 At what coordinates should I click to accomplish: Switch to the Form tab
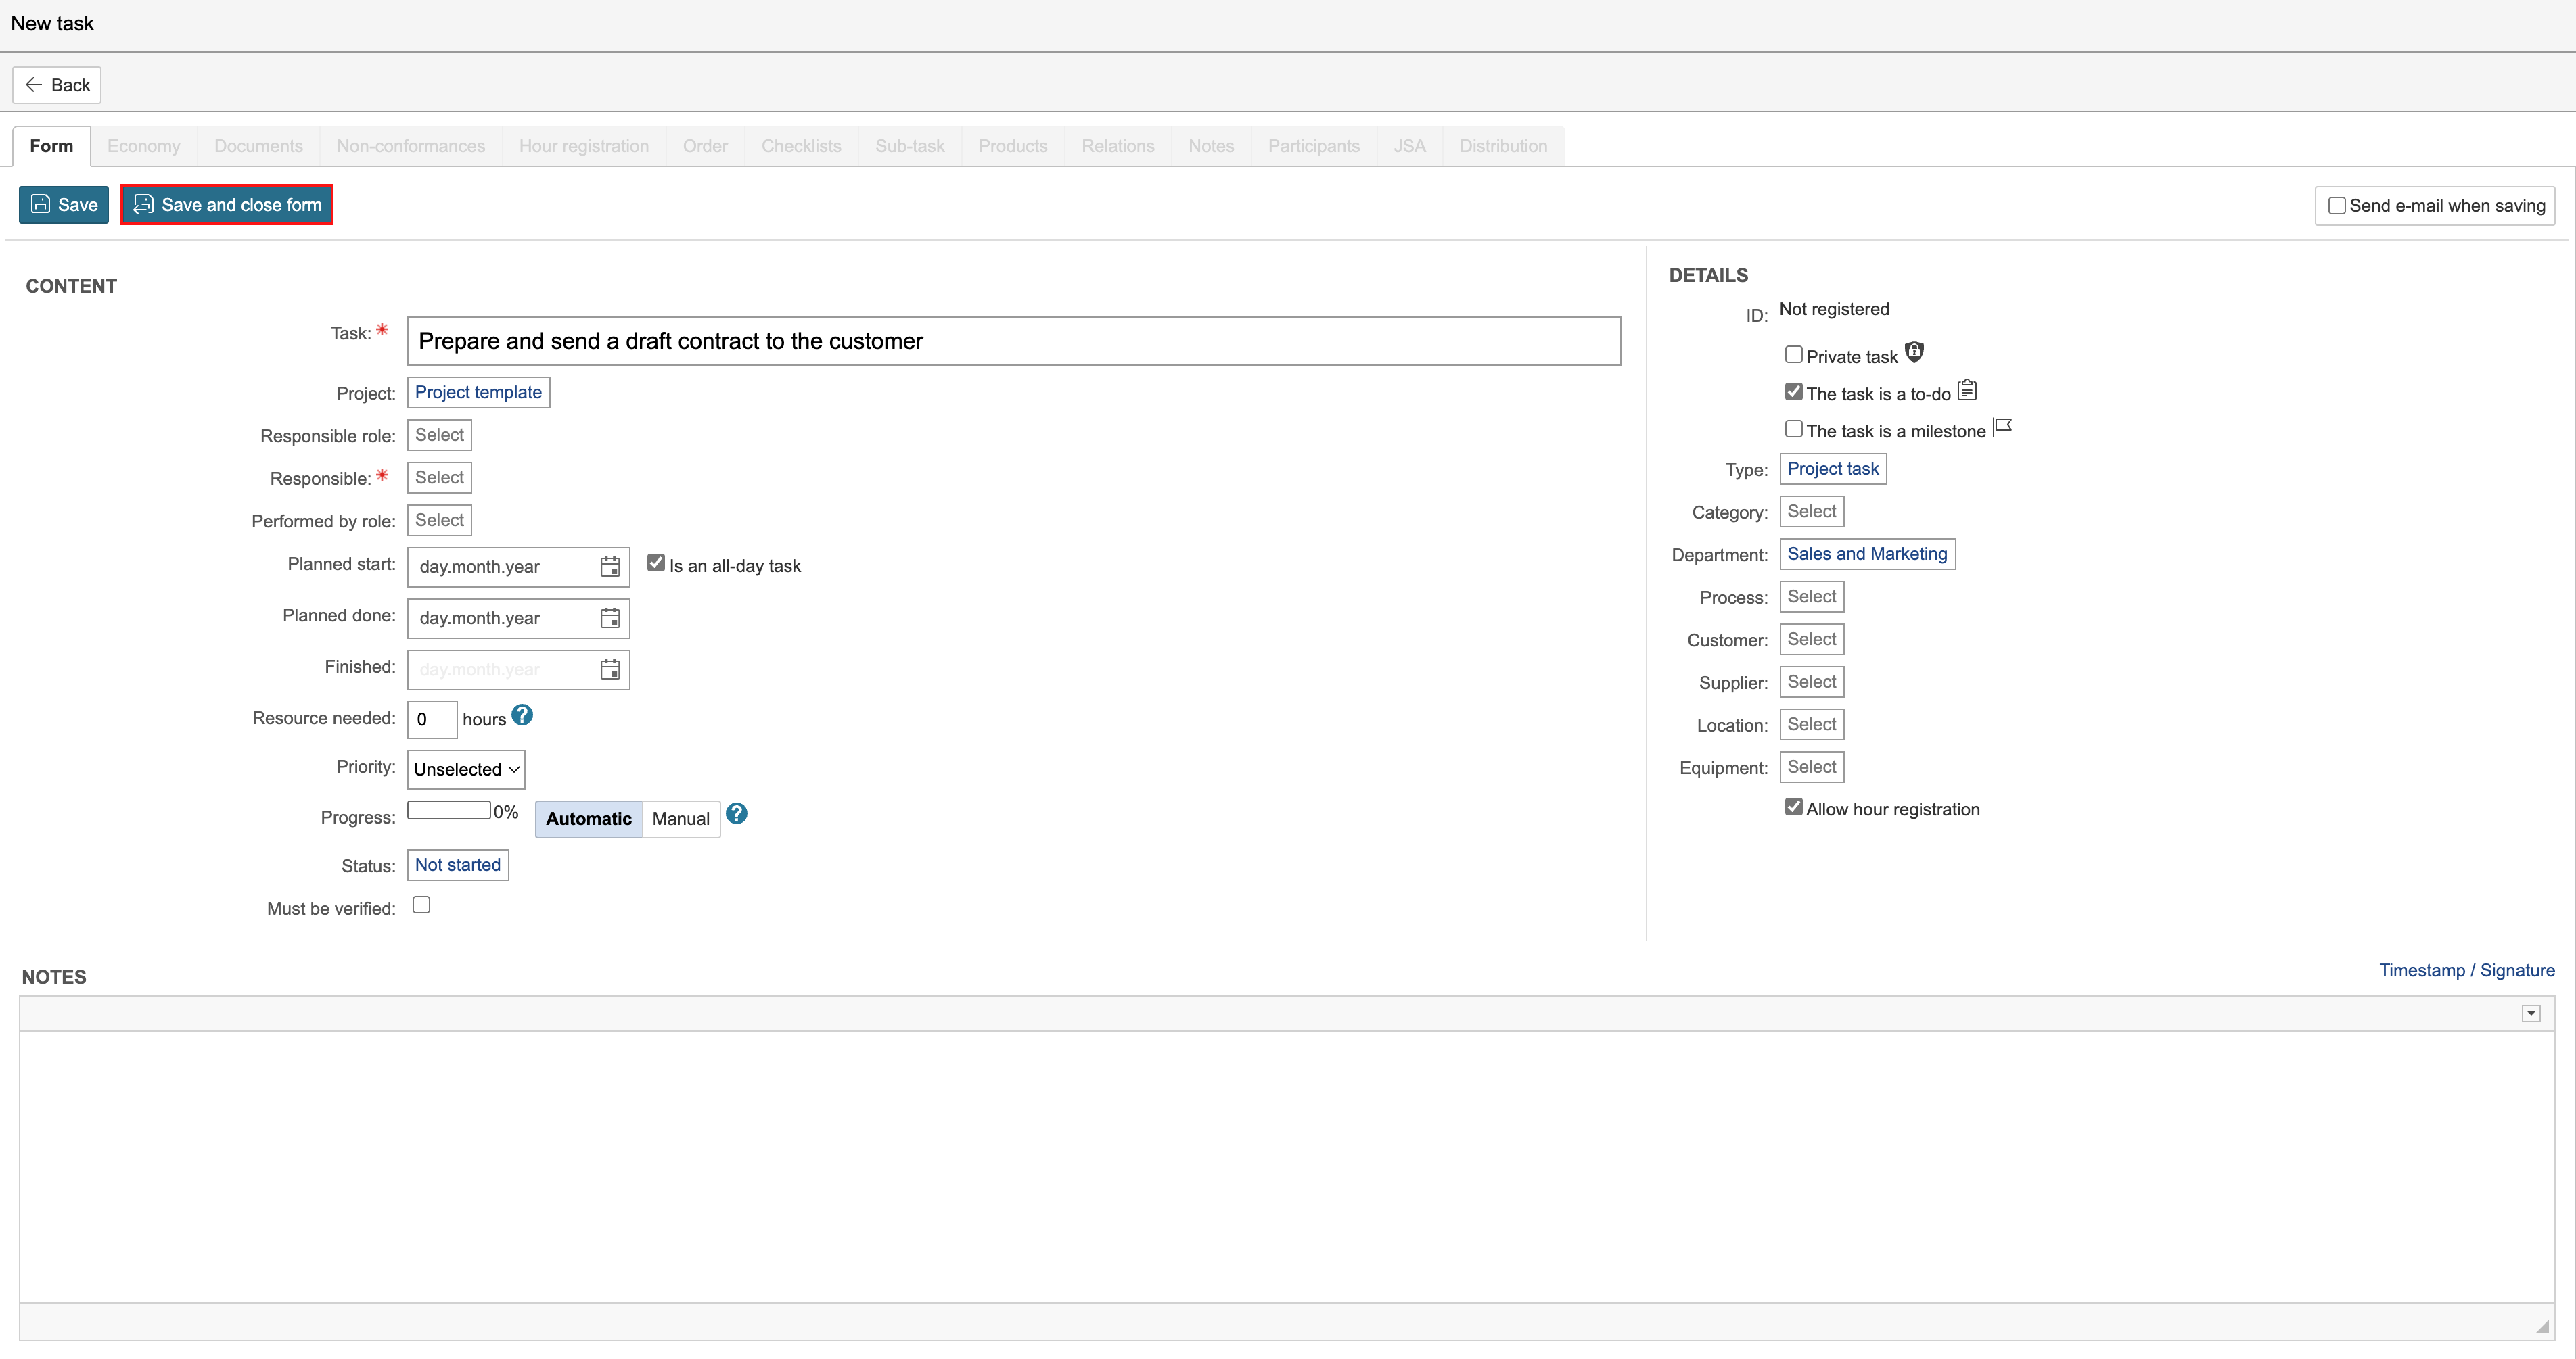(51, 146)
